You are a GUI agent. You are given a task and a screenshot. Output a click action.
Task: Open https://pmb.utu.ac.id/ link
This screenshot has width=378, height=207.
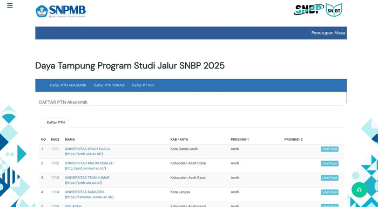(84, 183)
